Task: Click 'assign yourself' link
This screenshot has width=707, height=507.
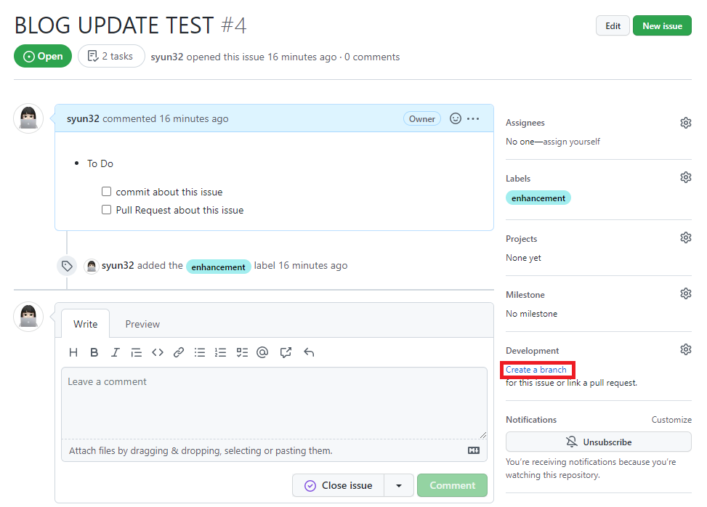Action: click(x=571, y=142)
